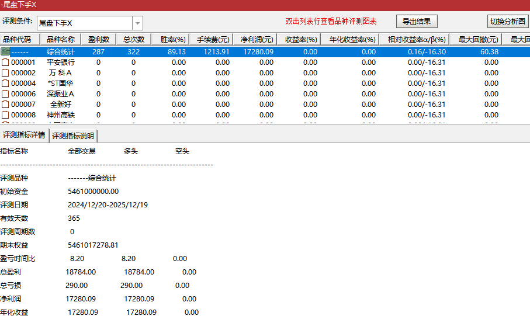Click the document icon beside 000002 万科A
The image size is (530, 316).
[5, 73]
